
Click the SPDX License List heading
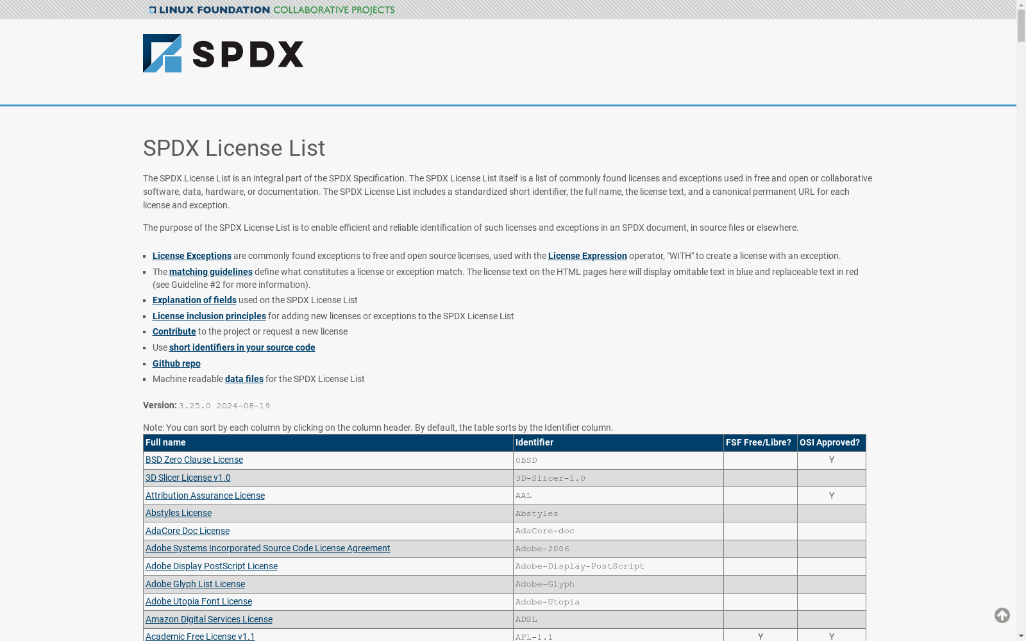pos(234,148)
